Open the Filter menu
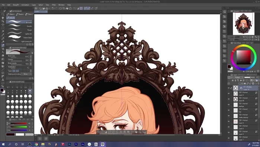Viewport: 260px width, 147px height. coord(54,5)
